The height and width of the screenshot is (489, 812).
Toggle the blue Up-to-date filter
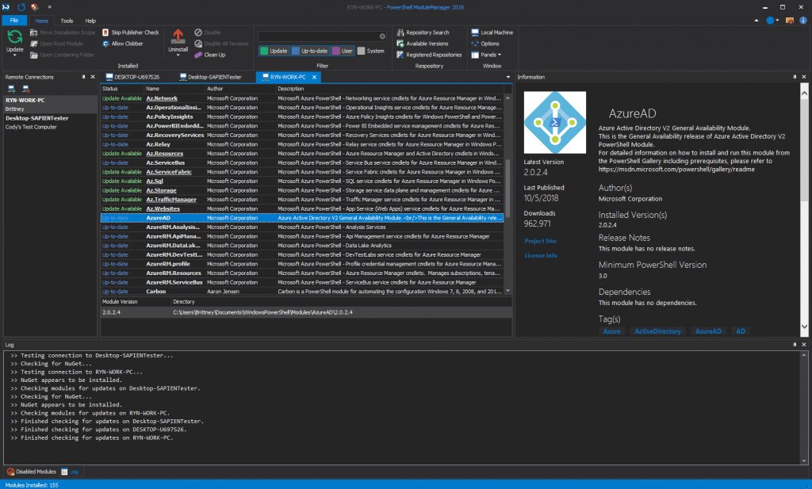pos(310,51)
